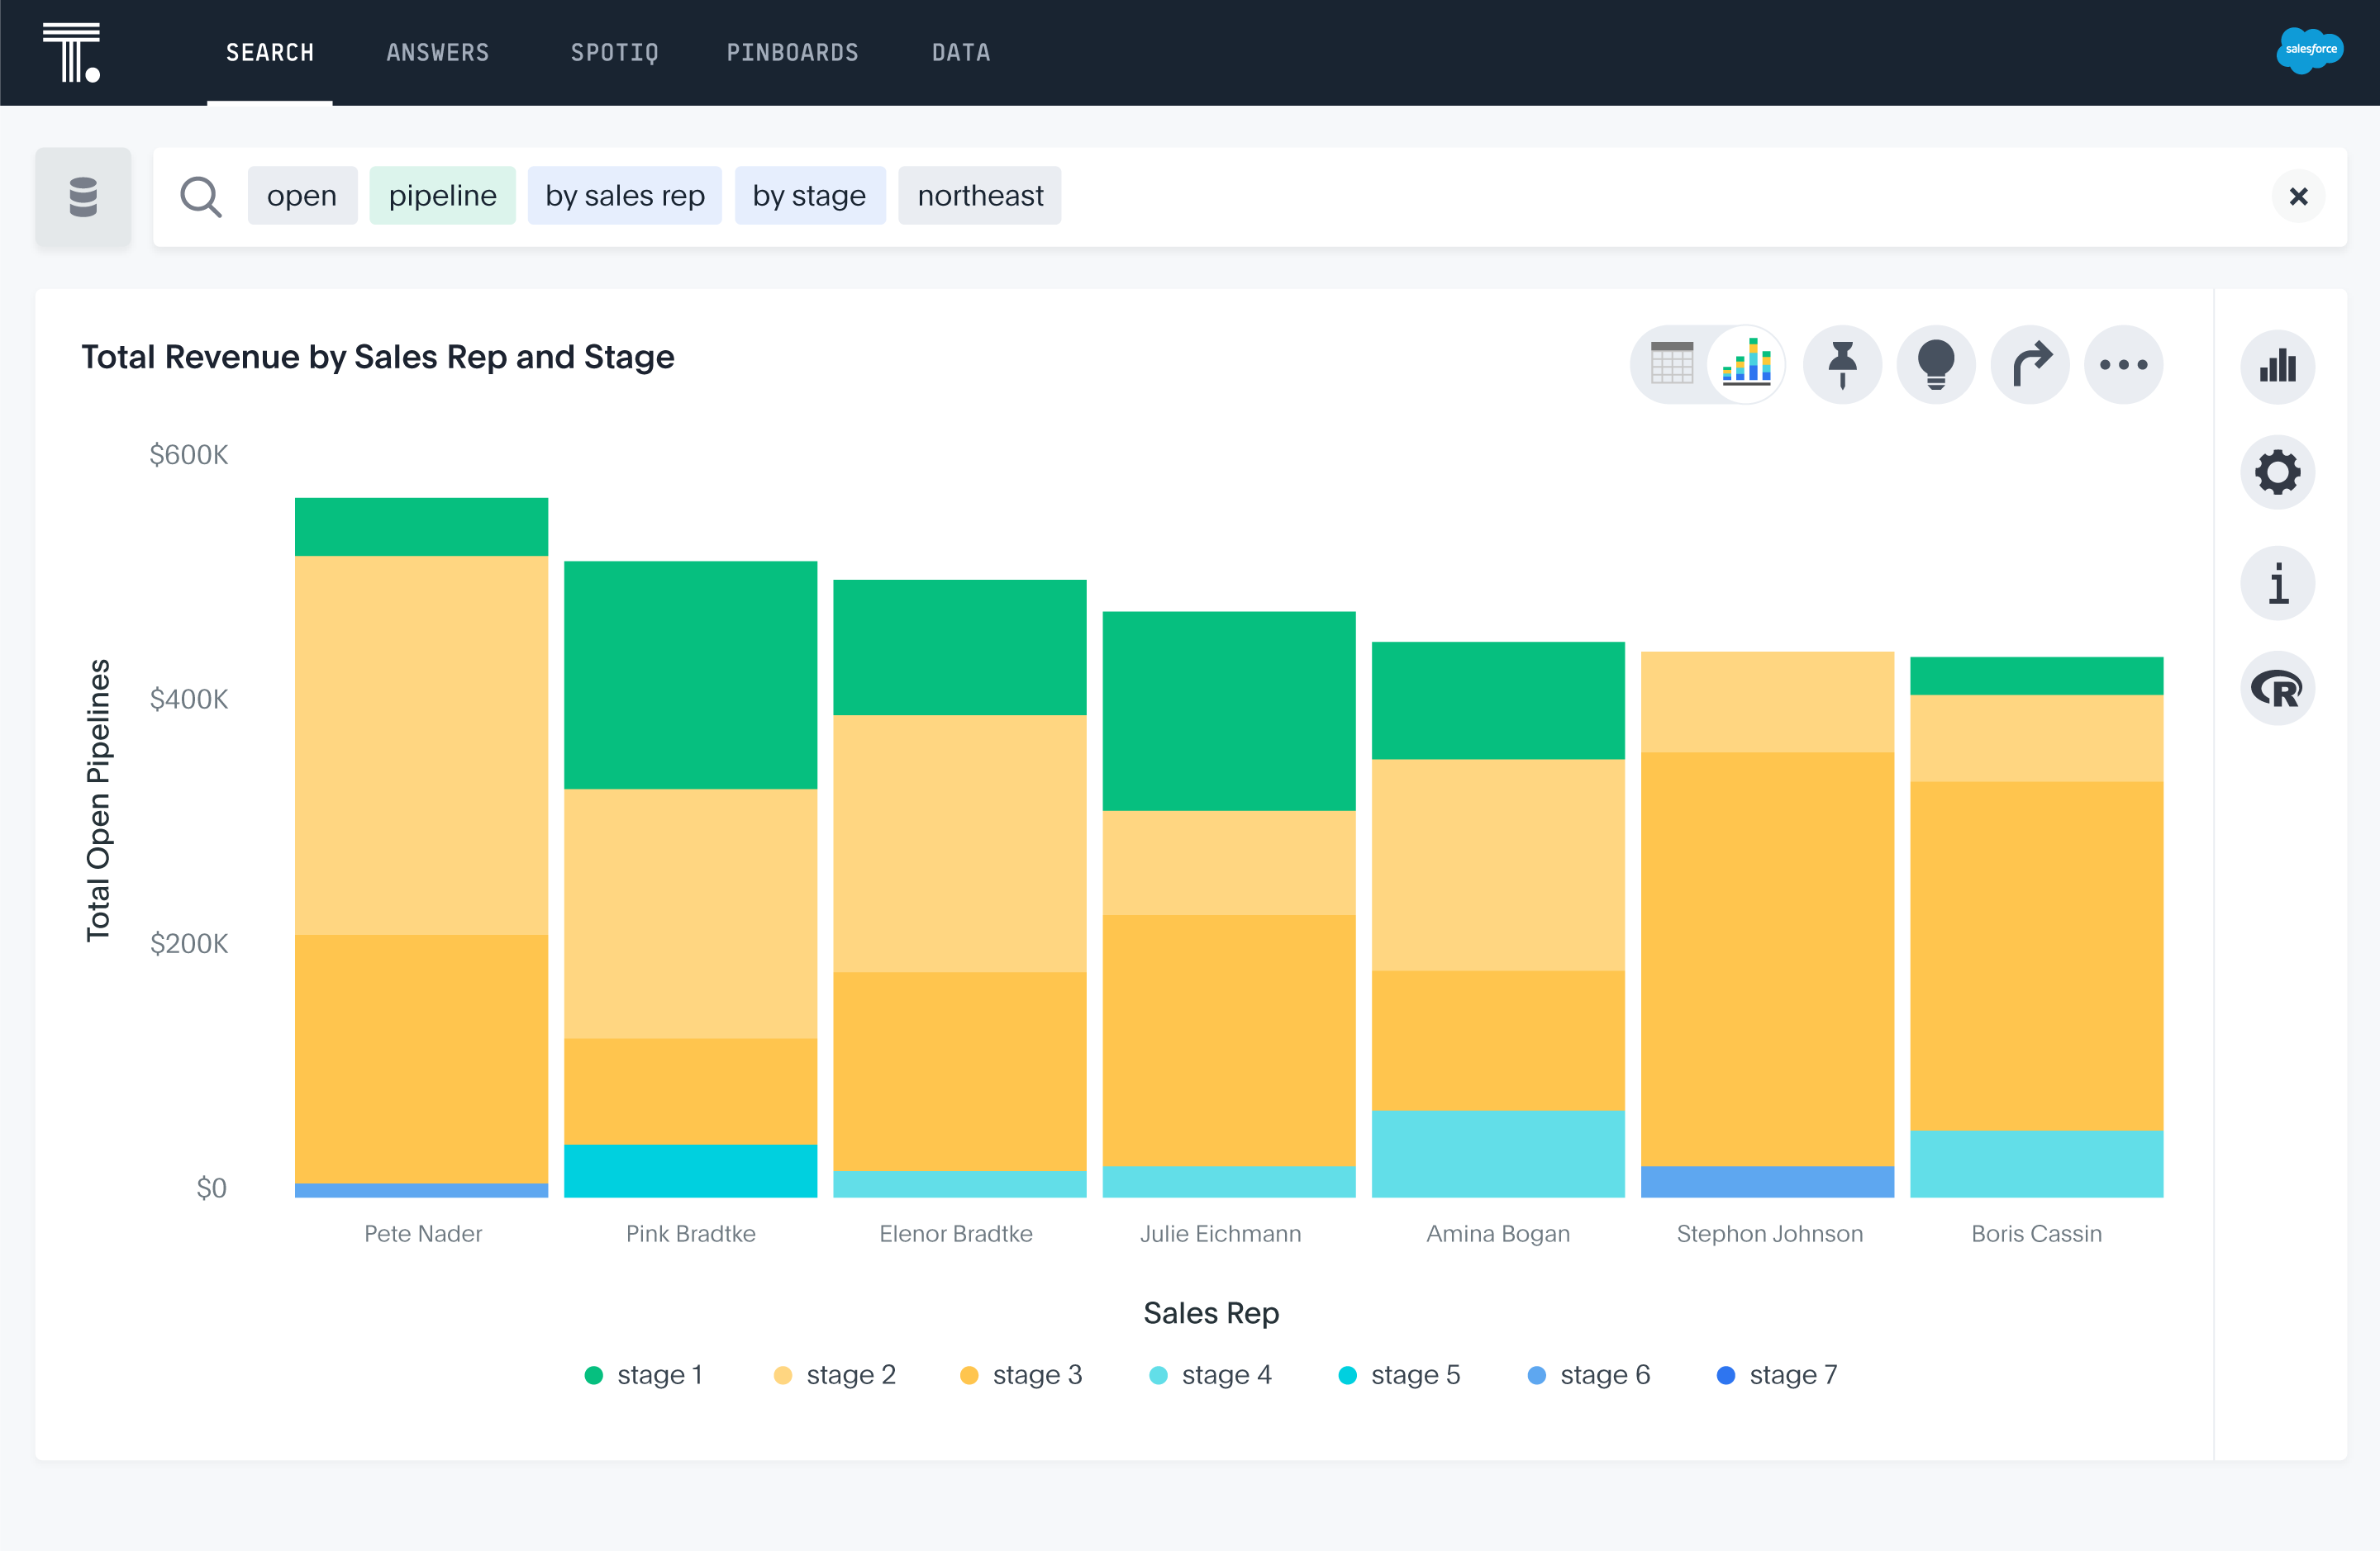Clear the search query

[2298, 196]
